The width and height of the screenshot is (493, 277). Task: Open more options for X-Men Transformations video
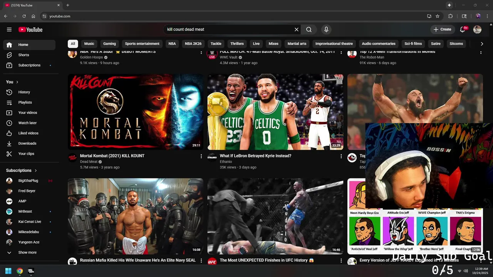(481, 53)
